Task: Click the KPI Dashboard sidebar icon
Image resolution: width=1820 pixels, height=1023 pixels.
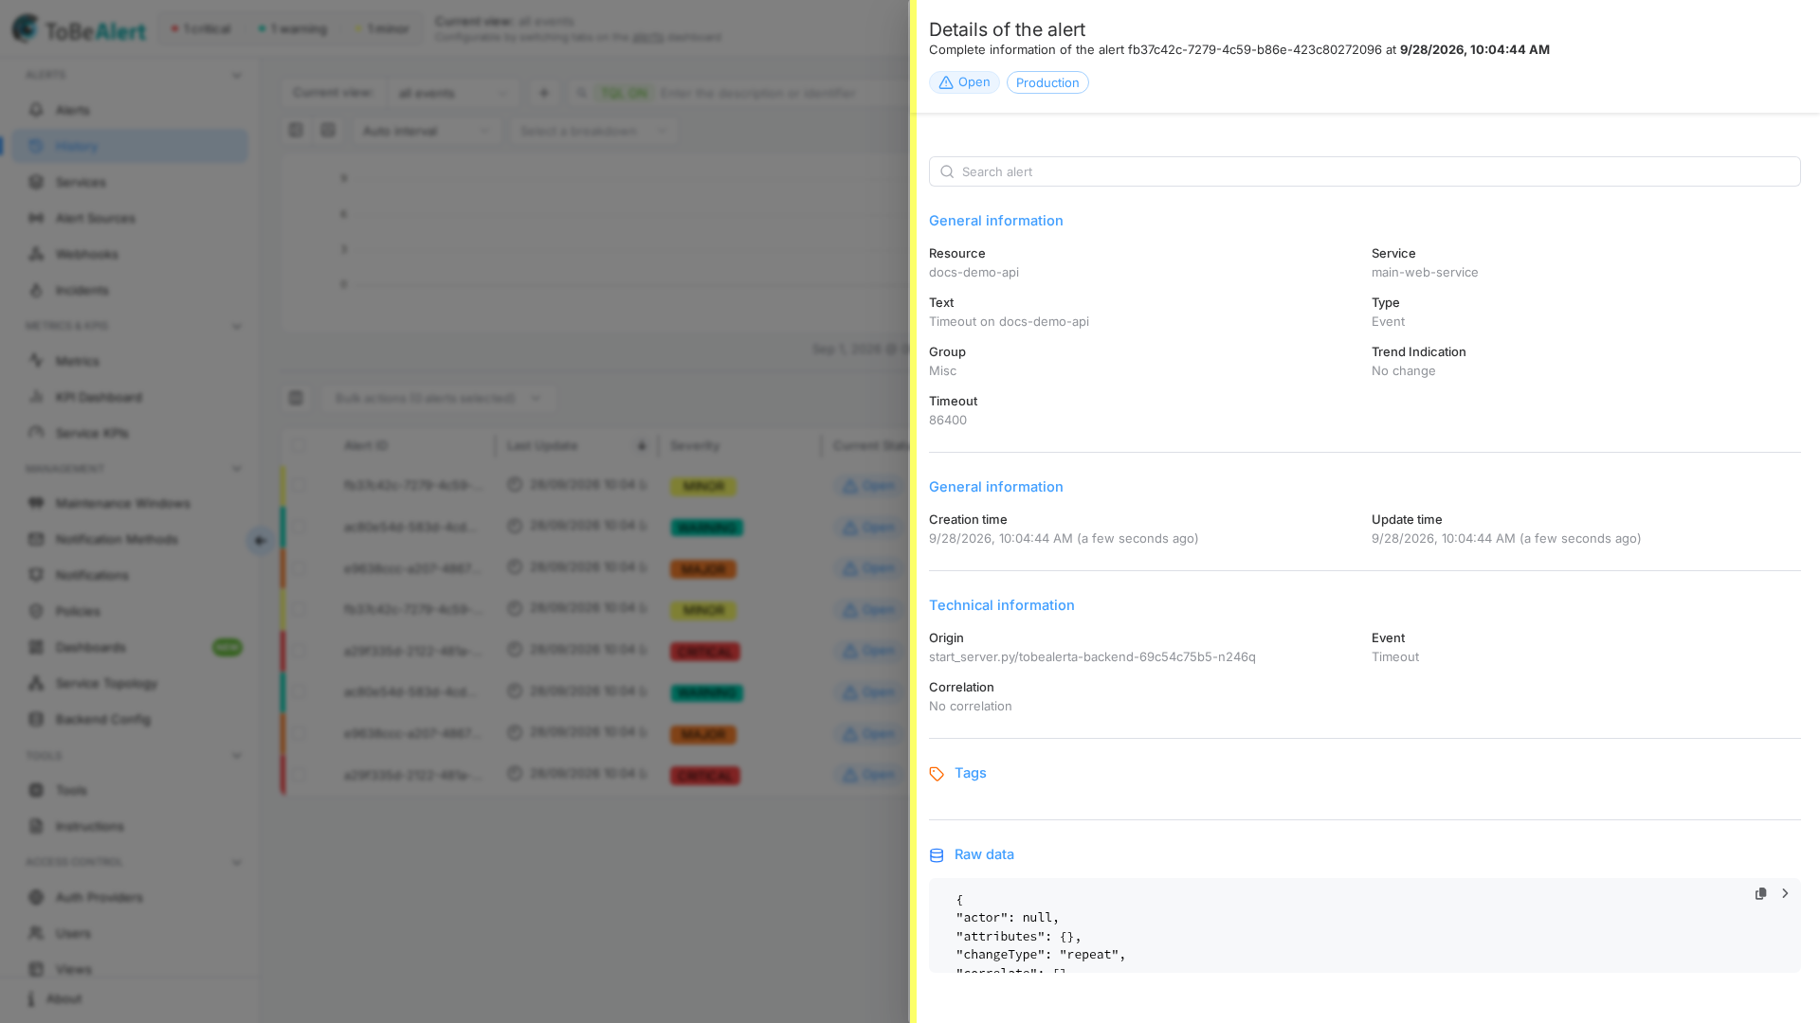Action: coord(36,397)
